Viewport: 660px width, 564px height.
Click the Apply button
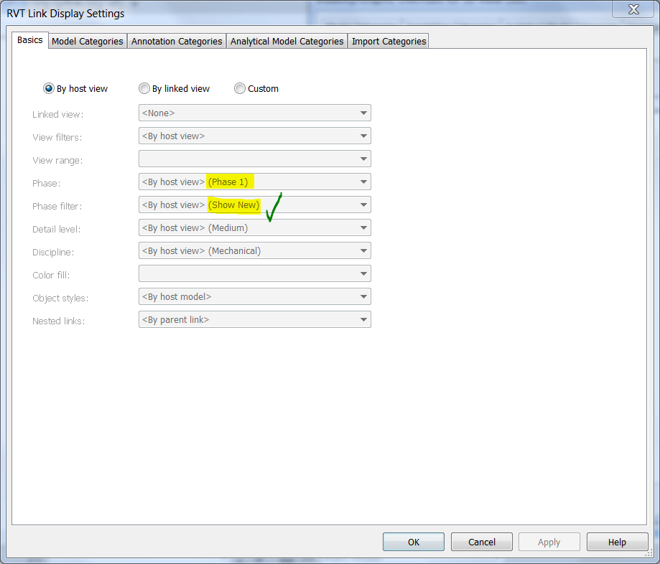point(549,542)
